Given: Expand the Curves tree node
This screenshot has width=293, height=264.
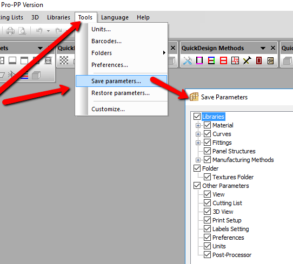Looking at the screenshot, I should click(x=198, y=134).
